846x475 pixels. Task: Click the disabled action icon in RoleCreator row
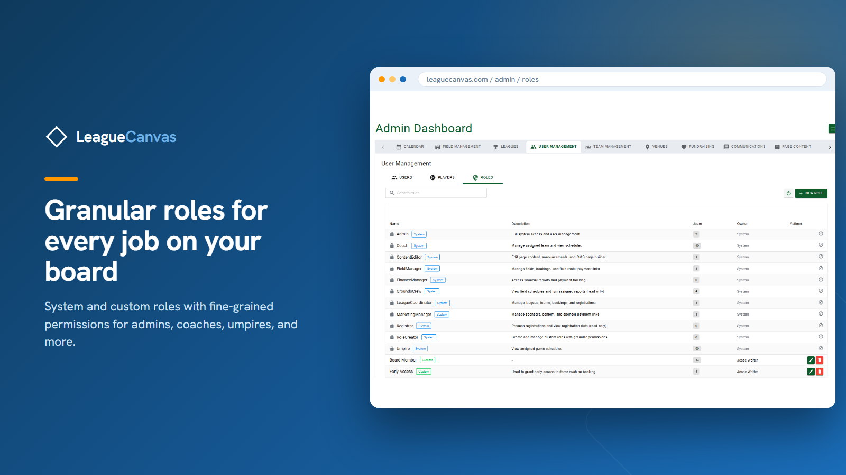pos(821,337)
